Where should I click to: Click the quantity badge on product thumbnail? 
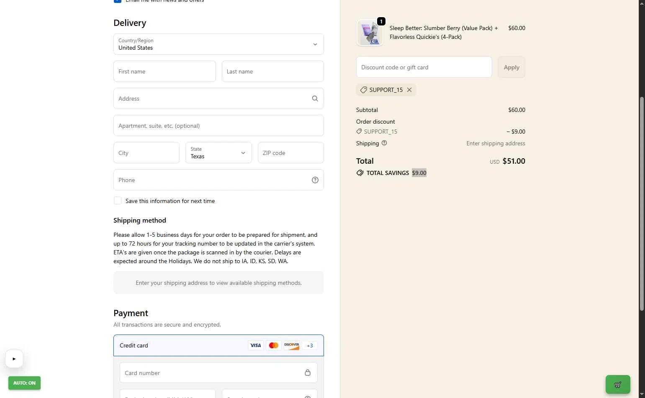point(381,21)
